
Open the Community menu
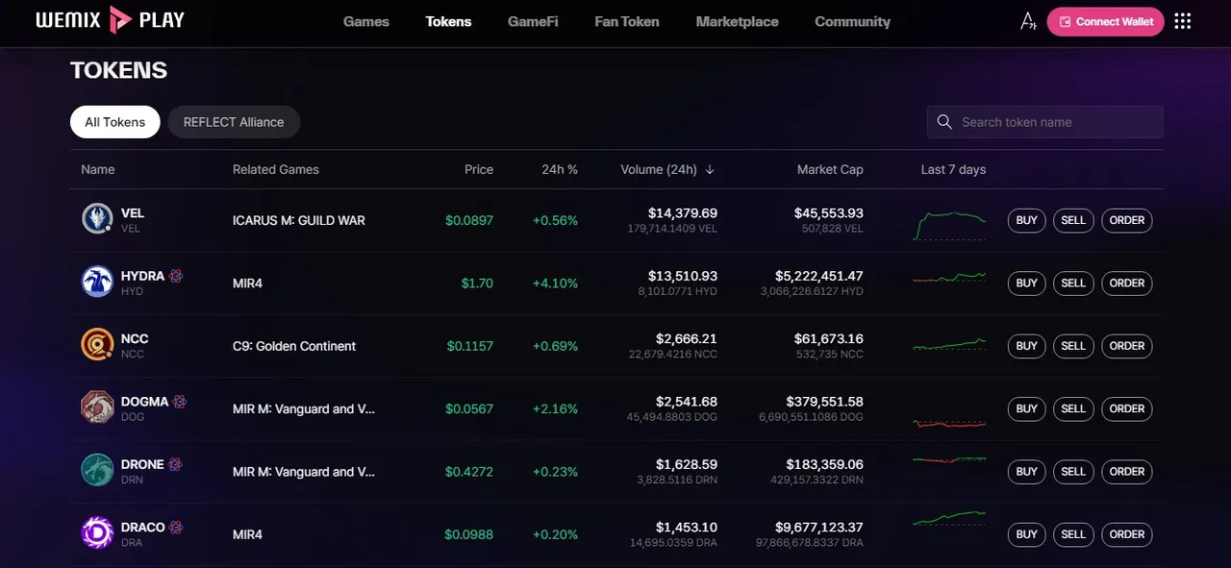tap(852, 21)
